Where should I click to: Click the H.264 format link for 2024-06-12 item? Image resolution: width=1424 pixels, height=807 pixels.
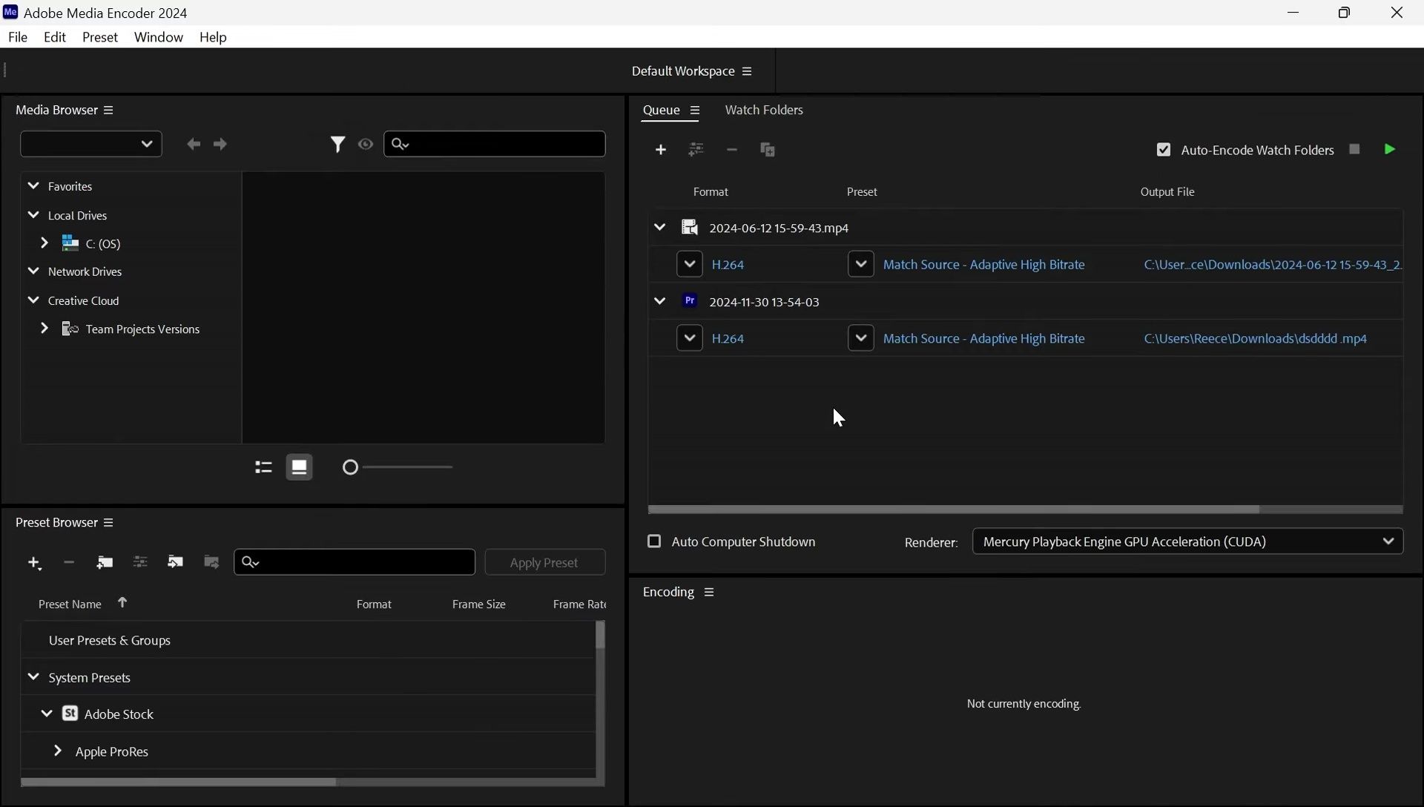[728, 264]
